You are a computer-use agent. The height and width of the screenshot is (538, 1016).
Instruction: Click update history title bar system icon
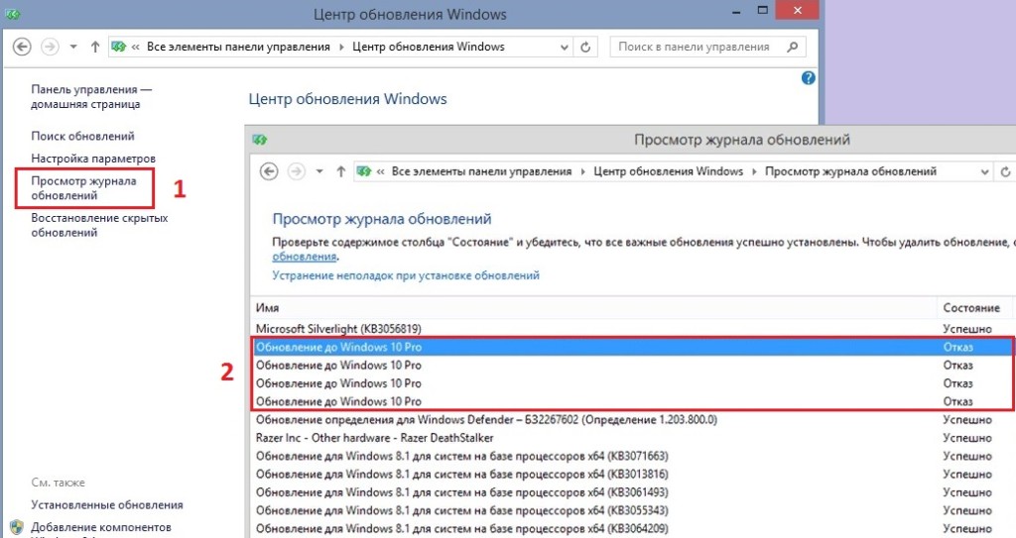260,140
